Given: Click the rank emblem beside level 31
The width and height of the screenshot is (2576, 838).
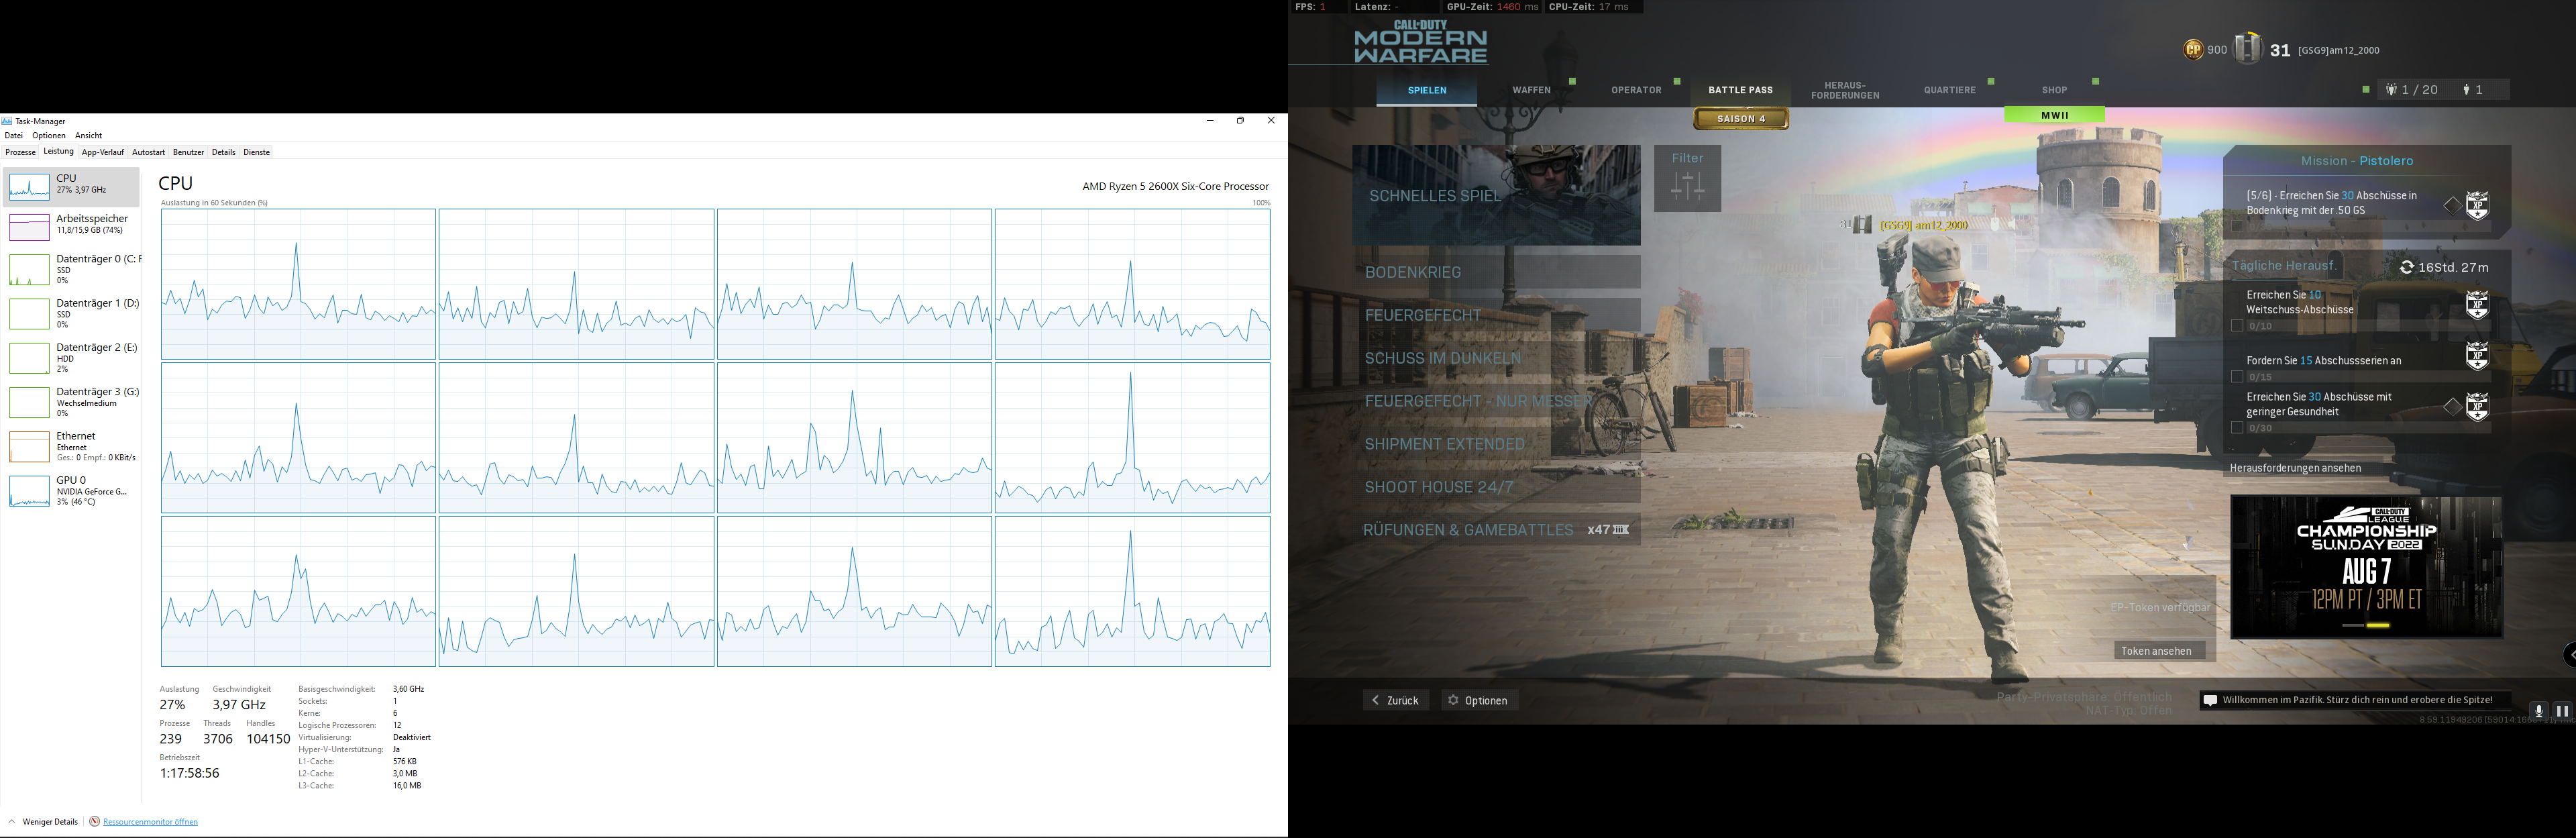Looking at the screenshot, I should click(2248, 48).
